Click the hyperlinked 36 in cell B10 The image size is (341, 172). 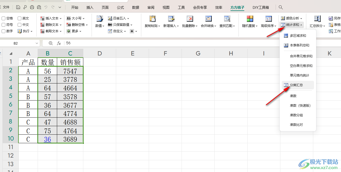click(48, 139)
